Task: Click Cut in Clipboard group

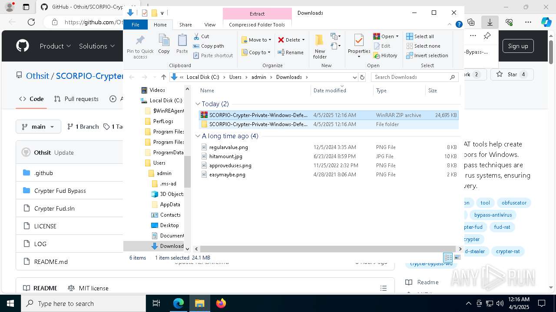Action: tap(201, 36)
